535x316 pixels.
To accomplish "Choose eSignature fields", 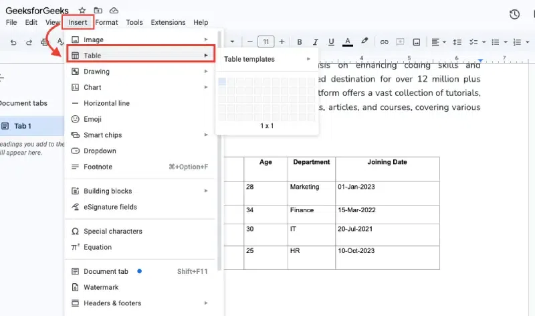I will pyautogui.click(x=140, y=207).
